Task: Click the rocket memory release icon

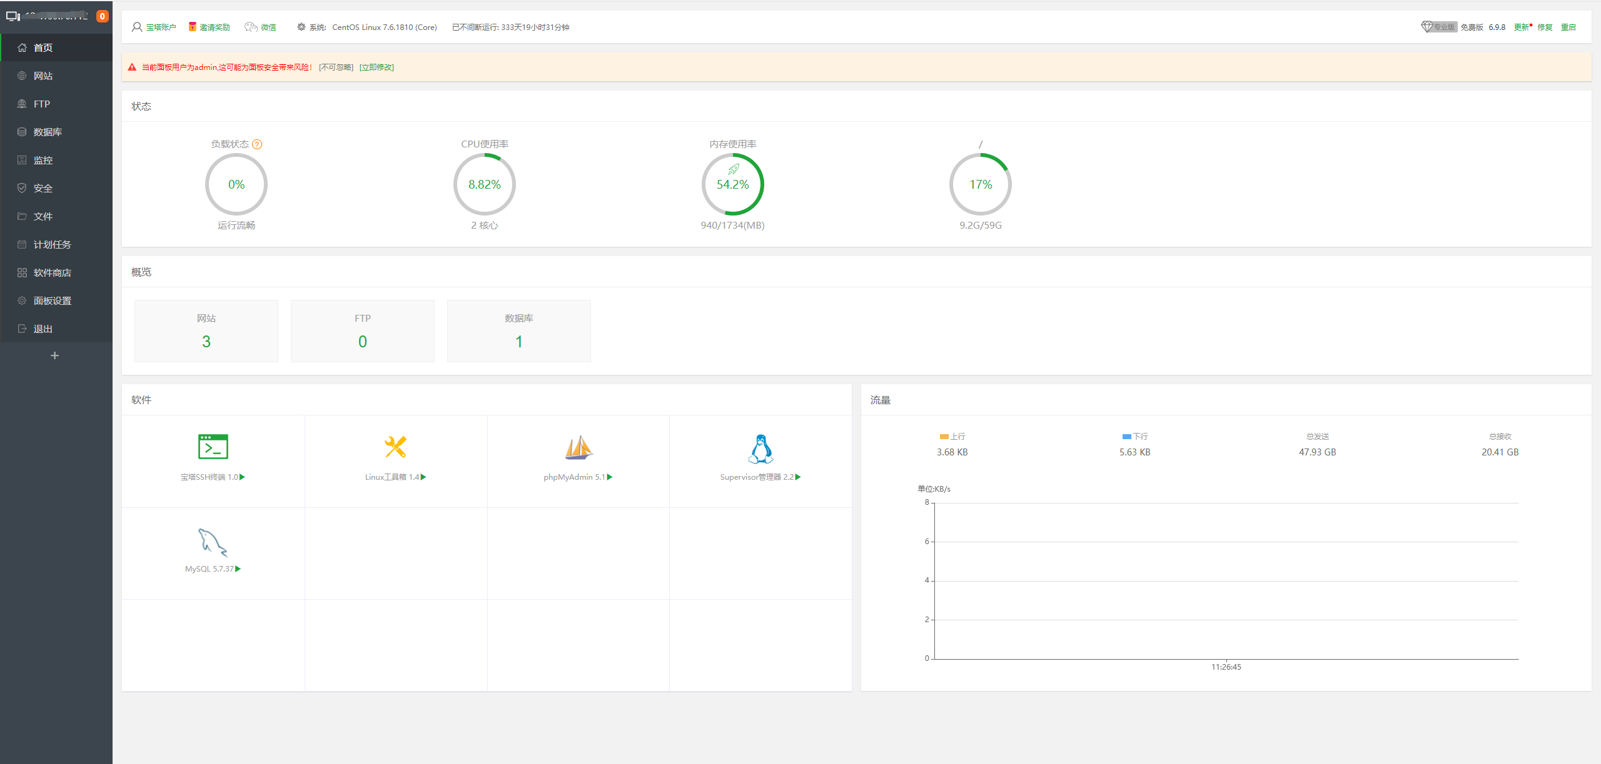Action: 734,169
